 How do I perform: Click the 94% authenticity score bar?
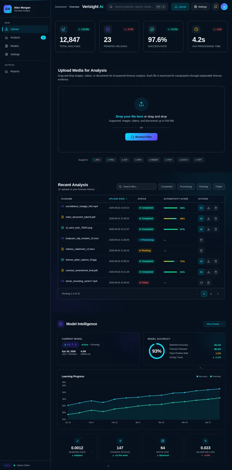point(171,208)
